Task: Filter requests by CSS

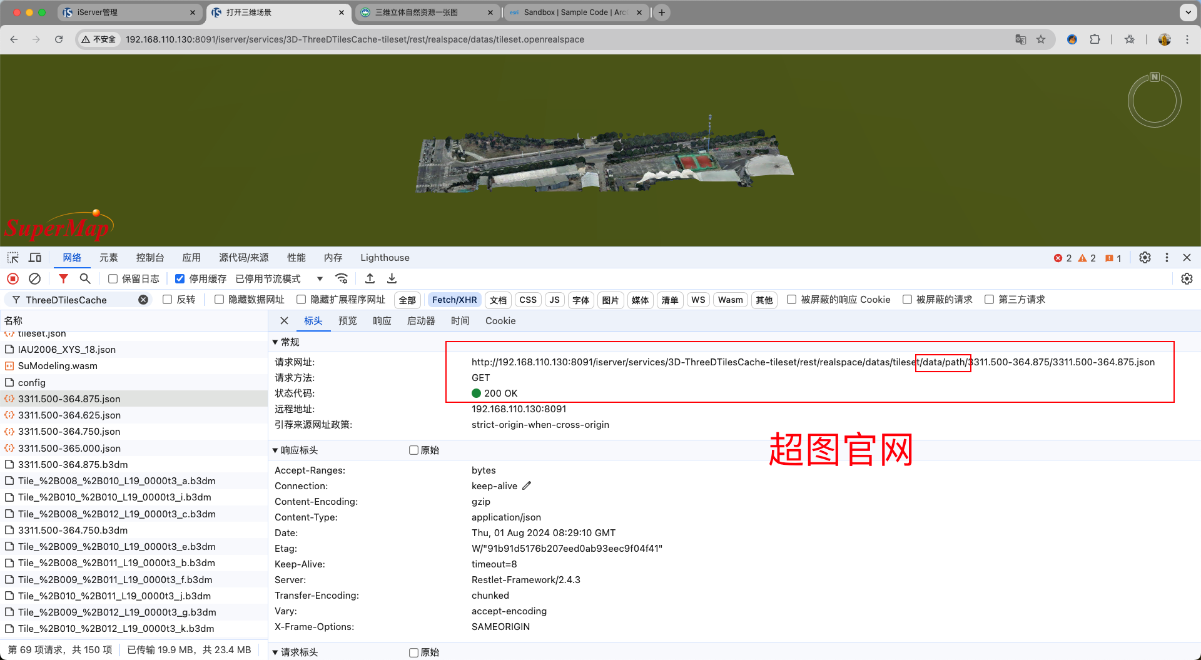Action: click(528, 300)
